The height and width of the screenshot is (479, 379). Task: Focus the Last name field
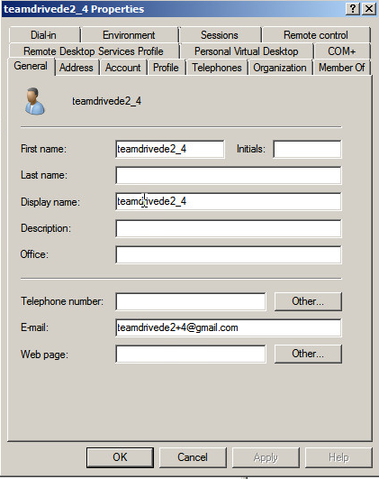[x=229, y=175]
